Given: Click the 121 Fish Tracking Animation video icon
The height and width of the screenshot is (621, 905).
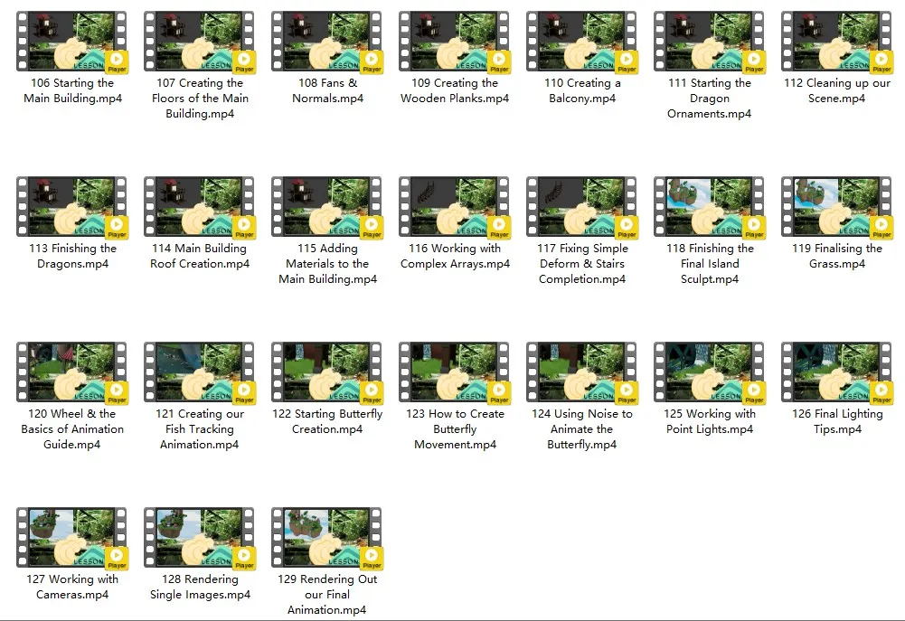Looking at the screenshot, I should [x=200, y=372].
